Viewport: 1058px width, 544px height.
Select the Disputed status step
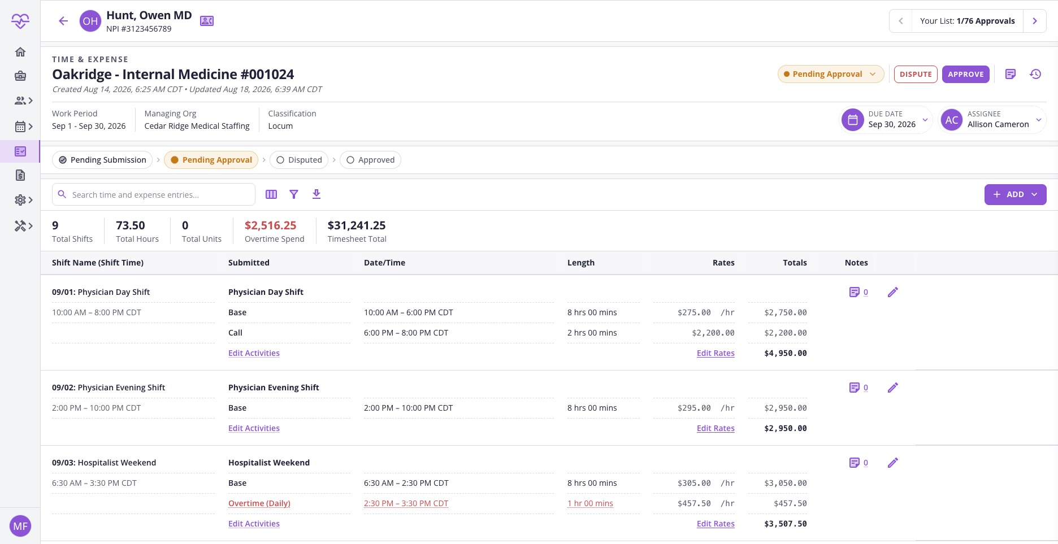(299, 160)
